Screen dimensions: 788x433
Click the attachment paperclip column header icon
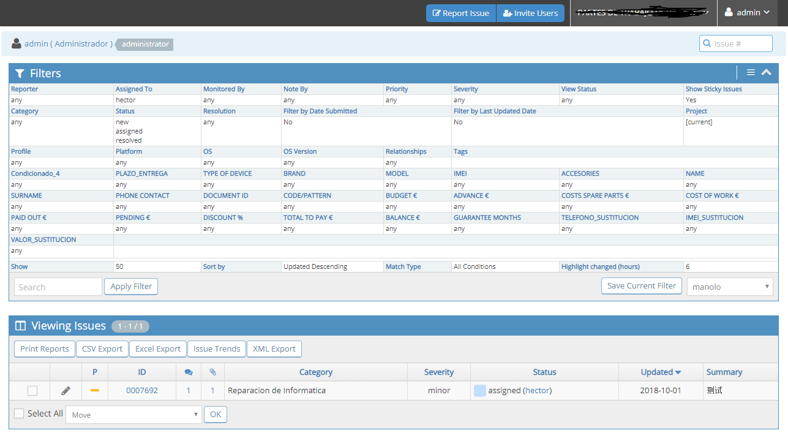(x=212, y=372)
